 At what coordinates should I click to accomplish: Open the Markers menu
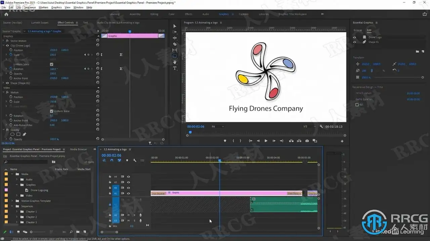[43, 7]
